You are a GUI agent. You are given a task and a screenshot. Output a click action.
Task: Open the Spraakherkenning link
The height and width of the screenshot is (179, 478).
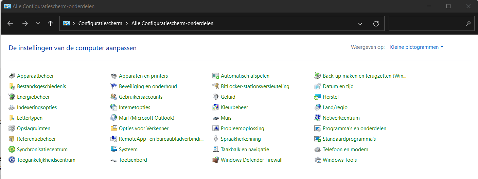point(241,139)
